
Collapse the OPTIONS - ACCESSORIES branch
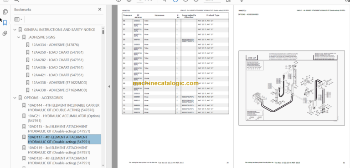[15, 98]
